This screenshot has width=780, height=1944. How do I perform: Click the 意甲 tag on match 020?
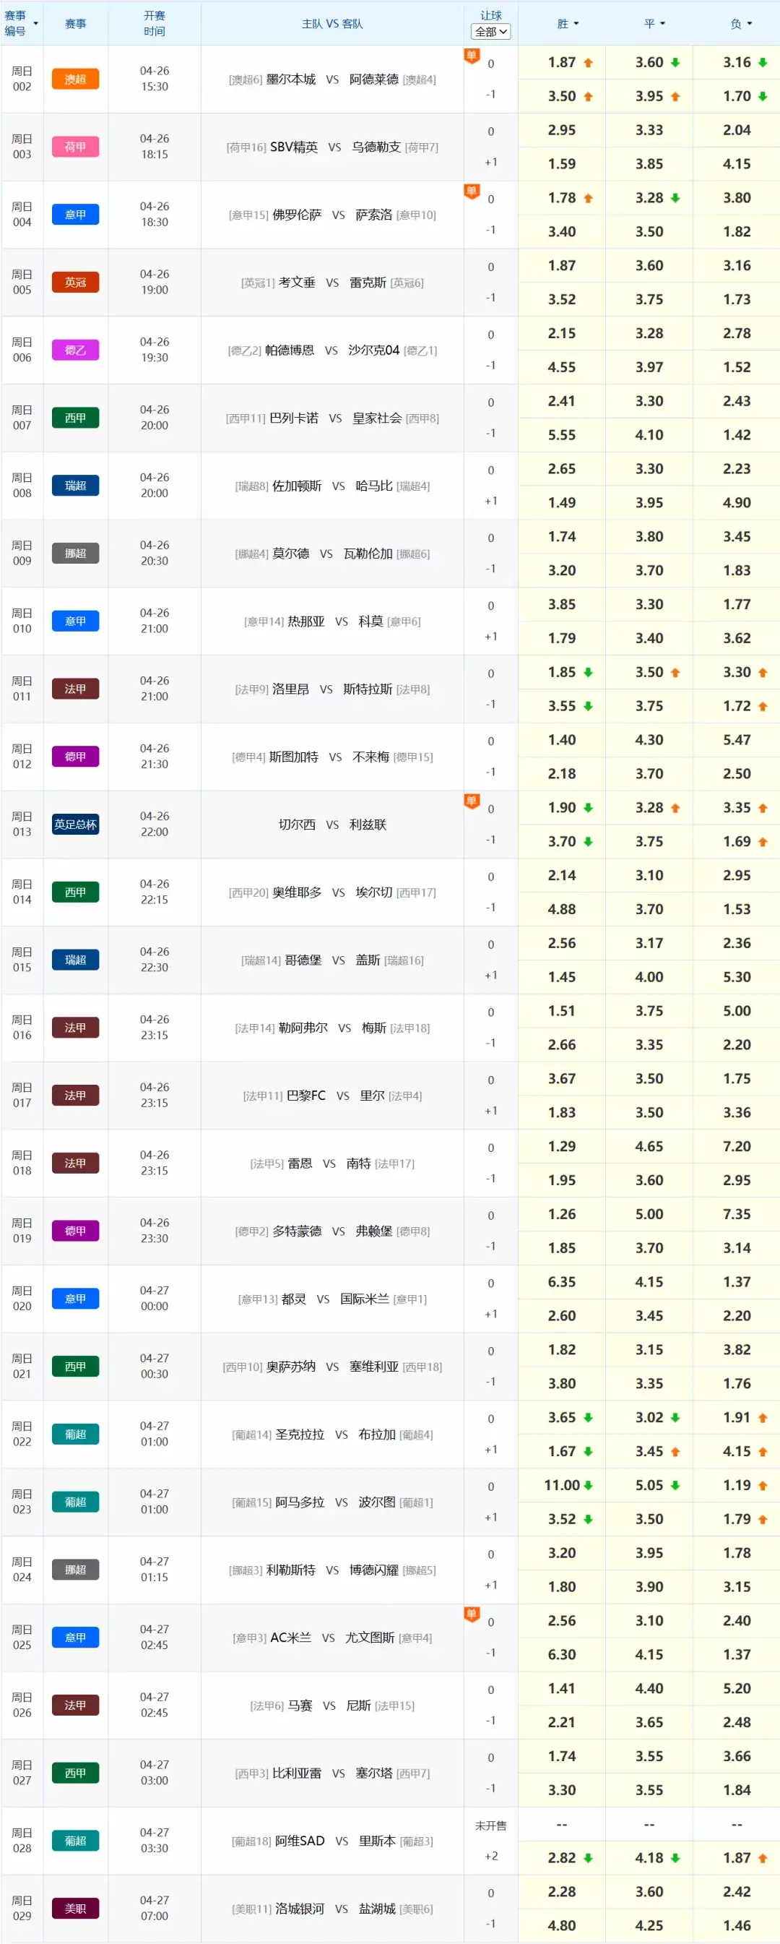pyautogui.click(x=75, y=1299)
